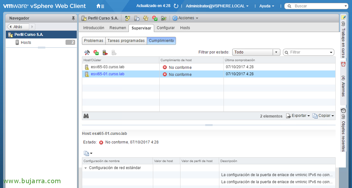Show the Tareas programadas sub-tab
This screenshot has width=352, height=188.
(126, 41)
